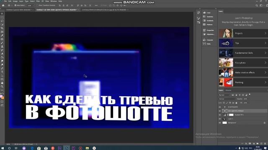This screenshot has width=268, height=150.
Task: Open the Auto-Select Layer dropdown
Action: (30, 5)
